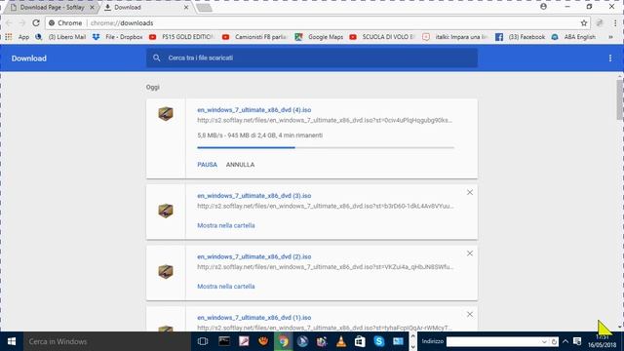Open the Google Maps bookmark

[x=319, y=37]
